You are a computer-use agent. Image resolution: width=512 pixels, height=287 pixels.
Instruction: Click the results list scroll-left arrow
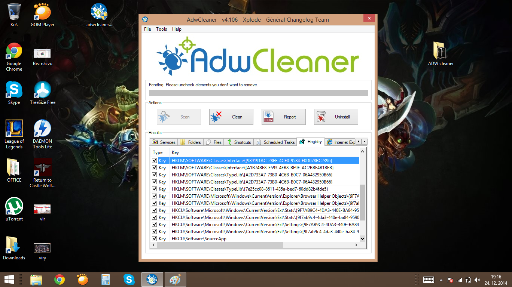(153, 245)
